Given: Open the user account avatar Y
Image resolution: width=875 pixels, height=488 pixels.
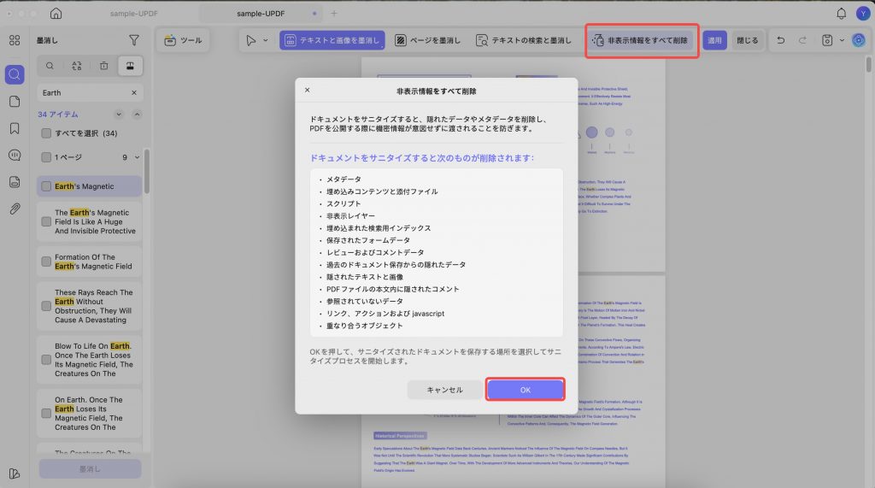Looking at the screenshot, I should point(863,14).
